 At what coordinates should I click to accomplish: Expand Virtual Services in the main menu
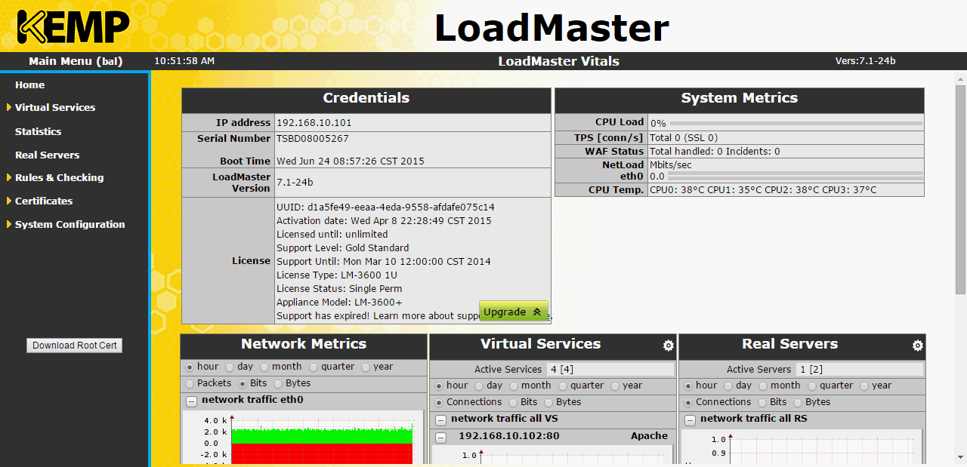click(55, 108)
